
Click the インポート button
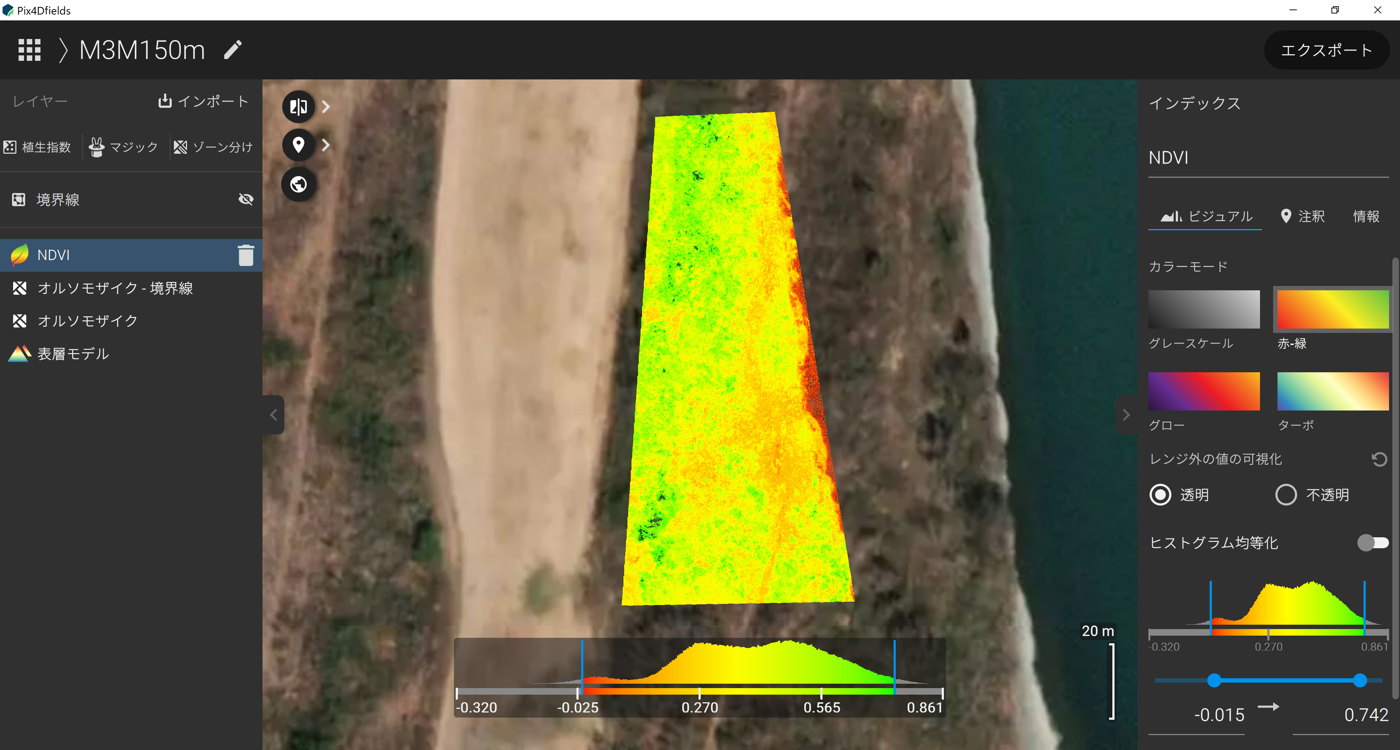[203, 101]
